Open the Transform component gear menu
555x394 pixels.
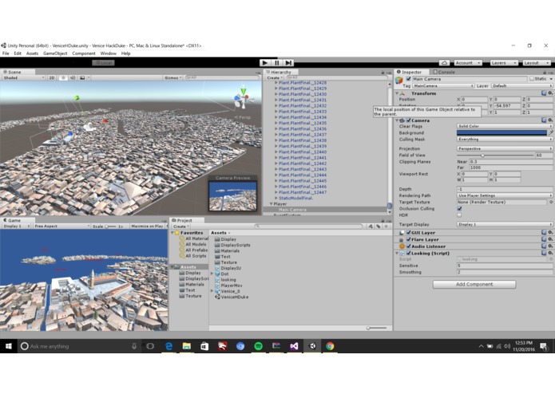(550, 93)
